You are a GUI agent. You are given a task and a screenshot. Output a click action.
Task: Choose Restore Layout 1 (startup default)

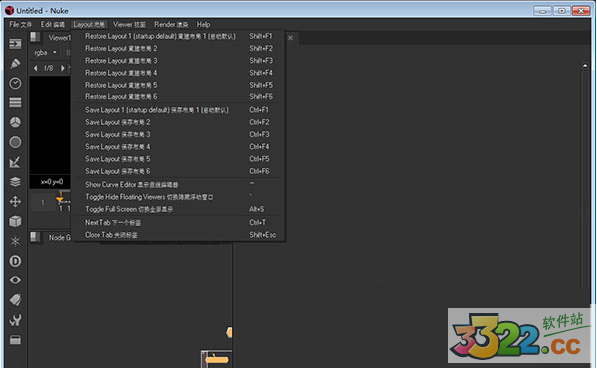178,36
